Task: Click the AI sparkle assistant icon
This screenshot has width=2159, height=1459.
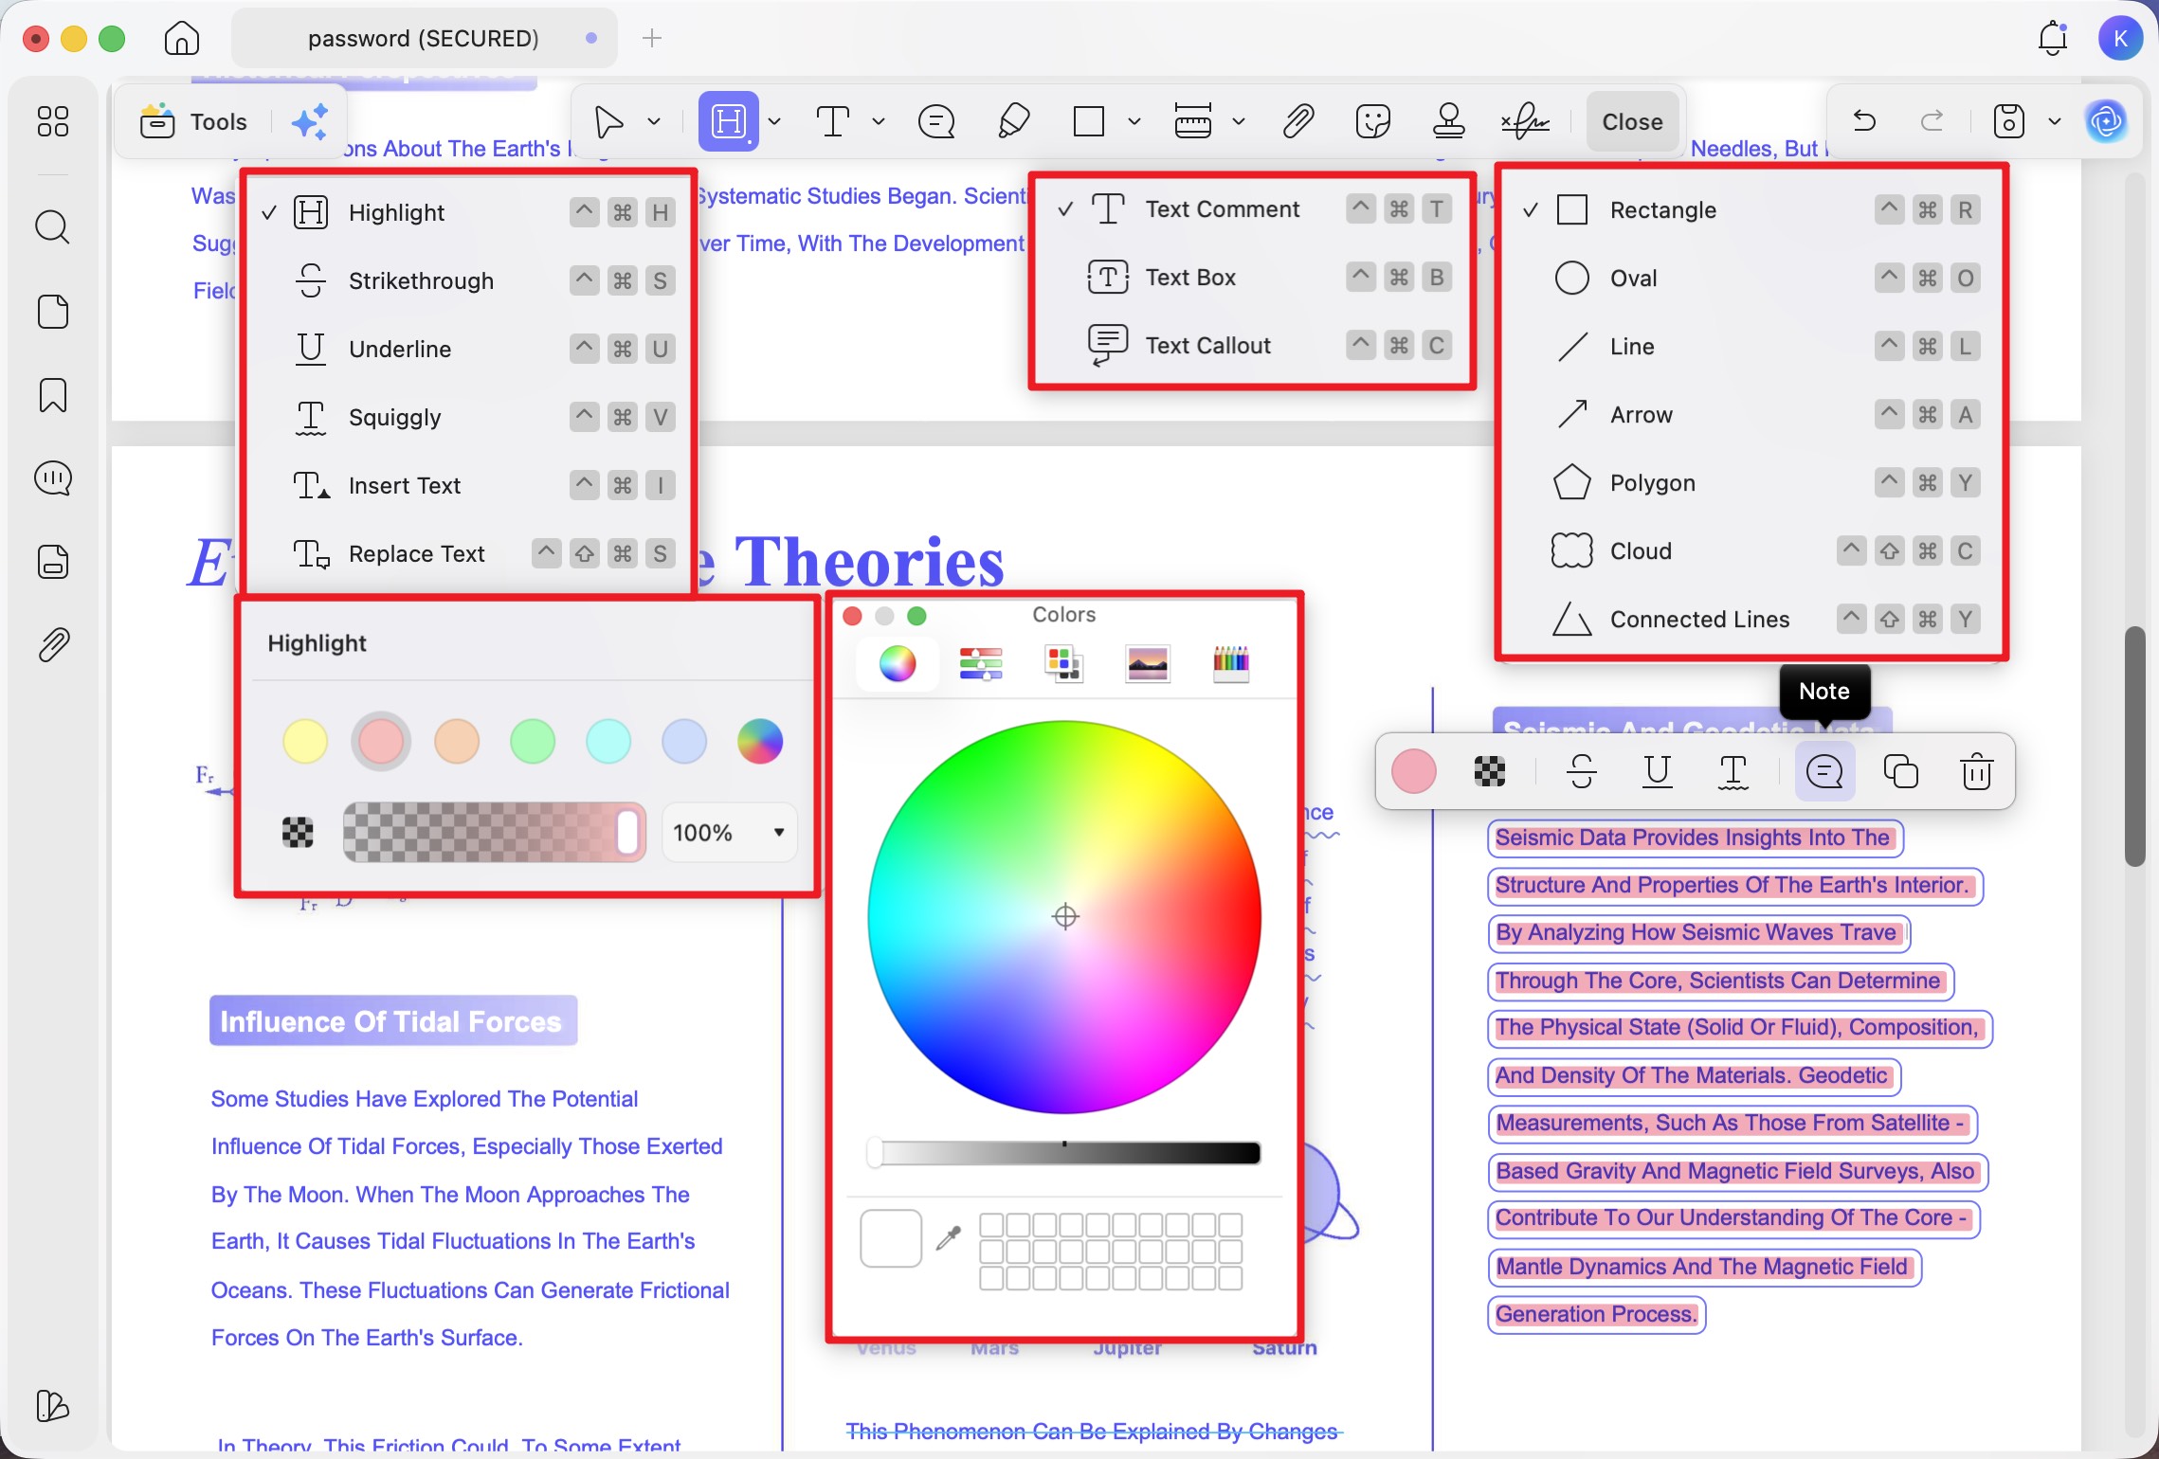Action: [x=310, y=121]
